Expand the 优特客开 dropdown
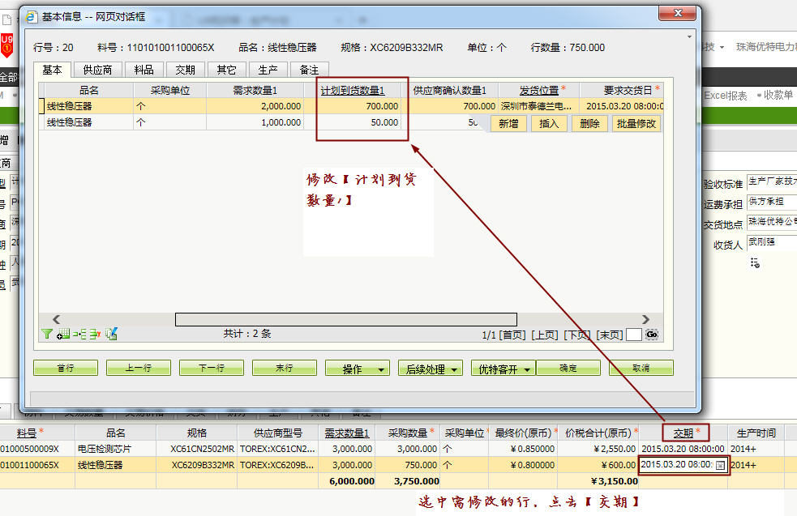 pos(503,369)
